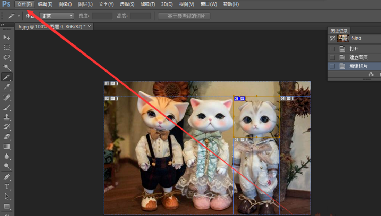Click the history brush source icon beside 6.jpg
The image size is (381, 216).
[x=332, y=38]
